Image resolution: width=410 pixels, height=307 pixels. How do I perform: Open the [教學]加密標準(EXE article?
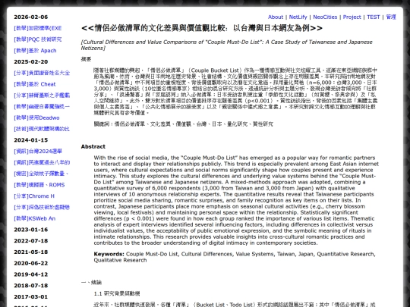pos(38,28)
